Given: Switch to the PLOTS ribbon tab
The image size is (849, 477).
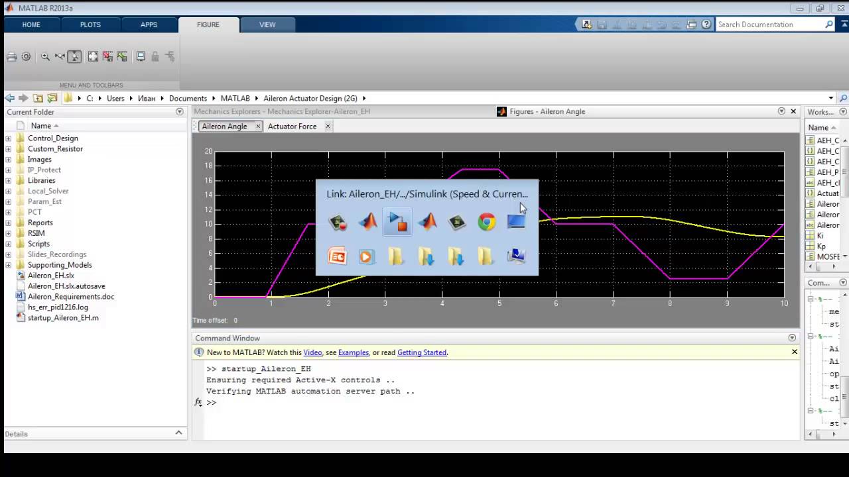Looking at the screenshot, I should tap(90, 25).
